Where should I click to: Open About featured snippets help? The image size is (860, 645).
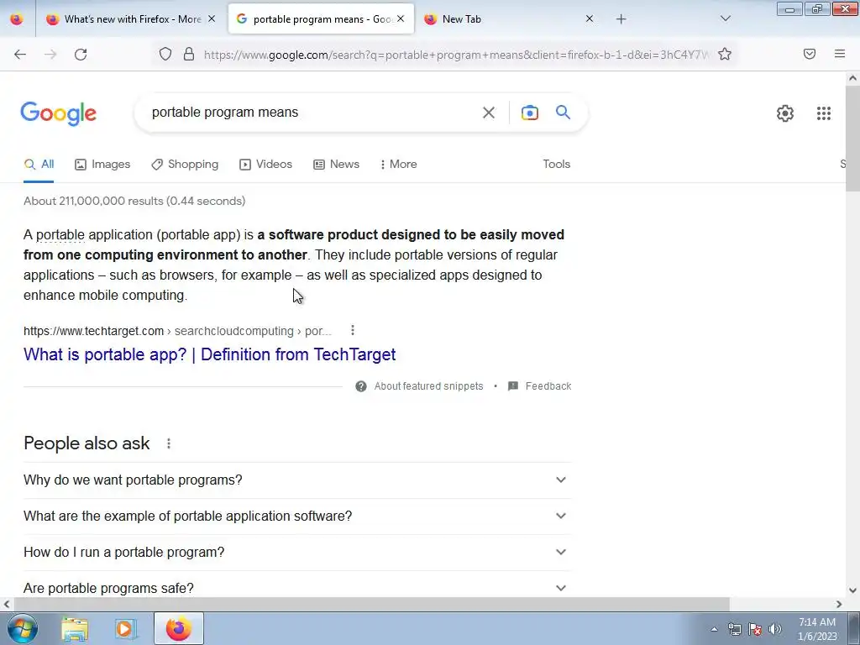click(420, 386)
